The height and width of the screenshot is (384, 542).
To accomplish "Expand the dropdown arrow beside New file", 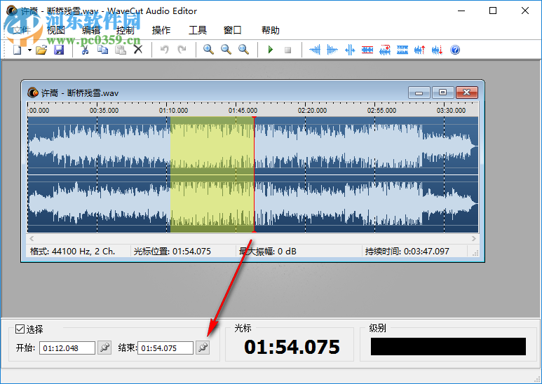I will click(29, 50).
